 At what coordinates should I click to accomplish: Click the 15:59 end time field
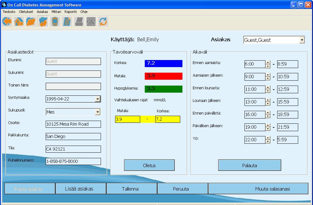(288, 102)
